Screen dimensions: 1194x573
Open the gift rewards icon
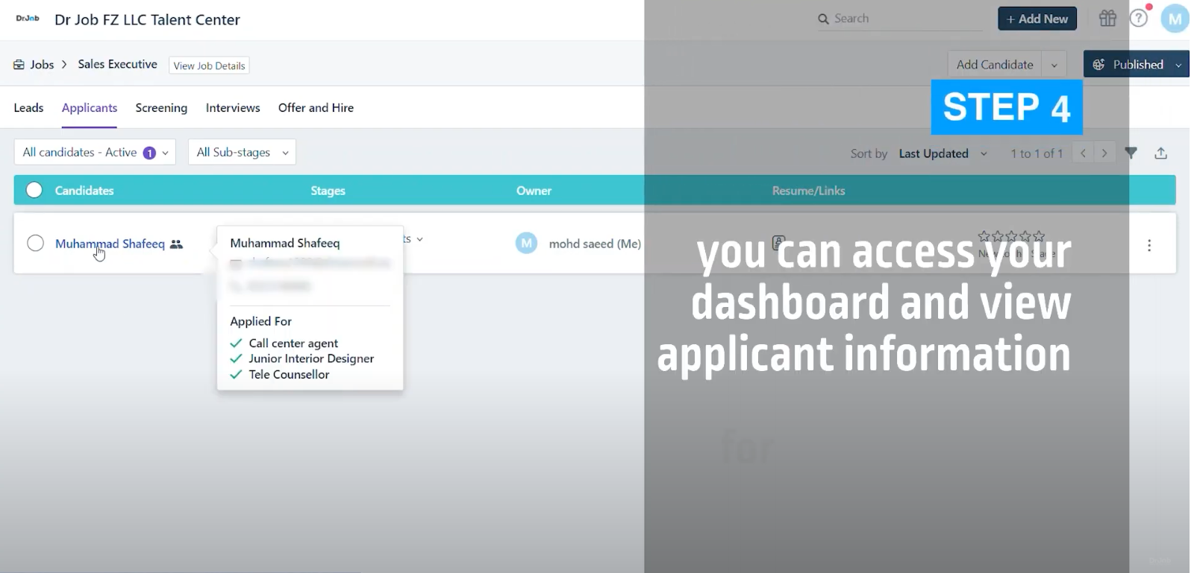click(1107, 19)
